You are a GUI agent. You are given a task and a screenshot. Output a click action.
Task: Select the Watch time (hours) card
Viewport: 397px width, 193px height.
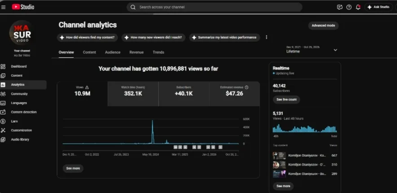tap(133, 94)
